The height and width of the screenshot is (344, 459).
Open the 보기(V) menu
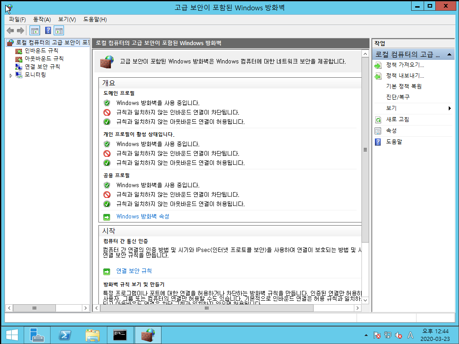[67, 20]
